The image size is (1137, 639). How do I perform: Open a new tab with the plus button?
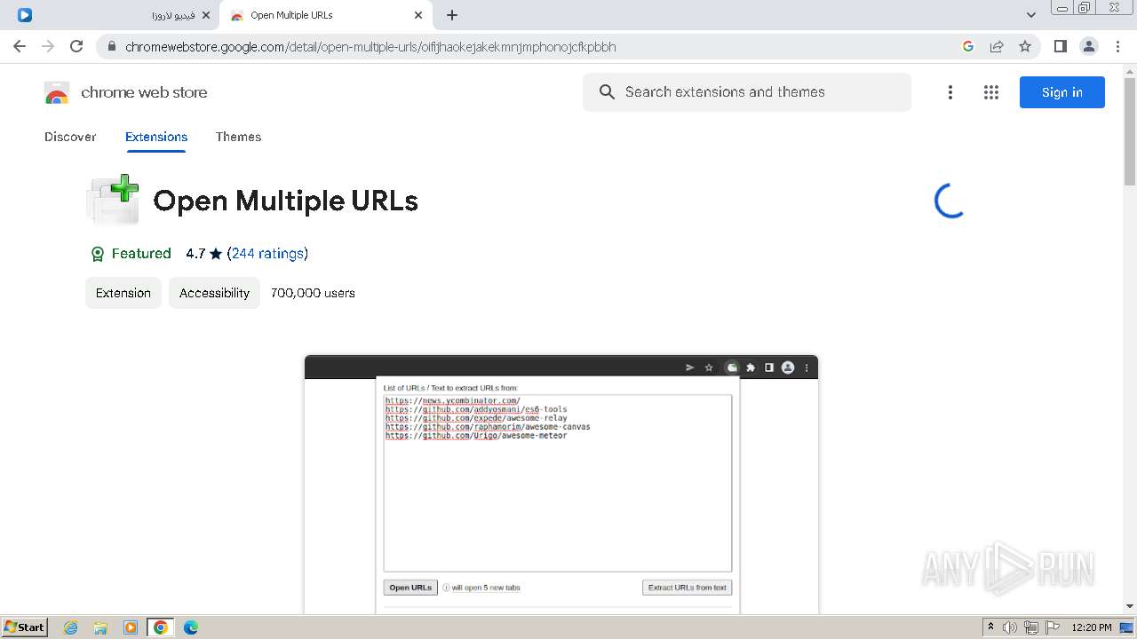452,15
